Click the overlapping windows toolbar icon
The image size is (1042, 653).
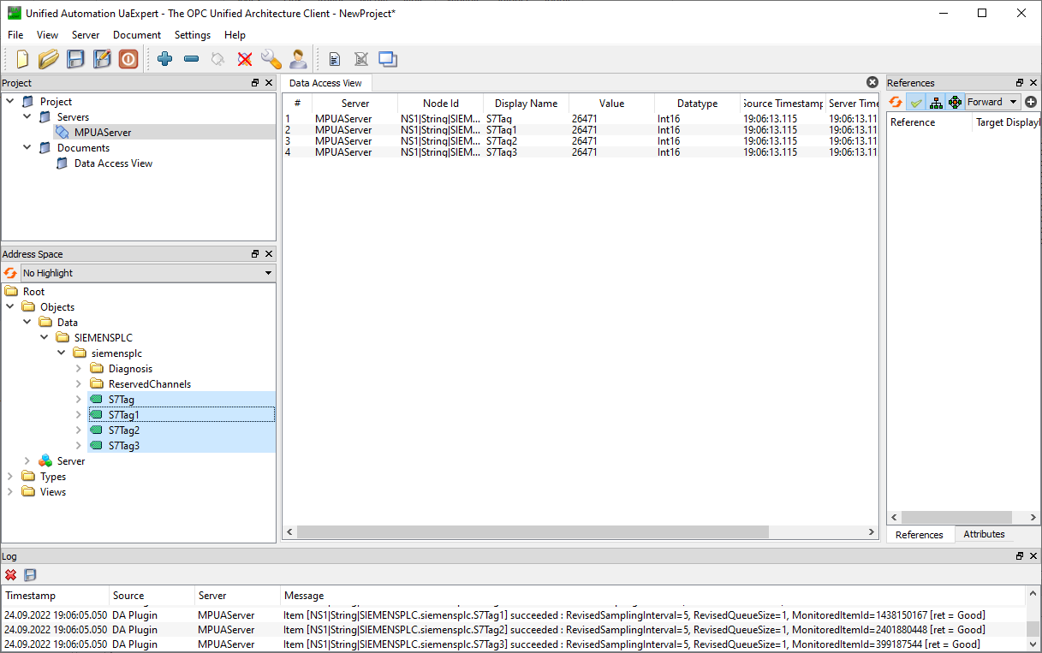click(388, 59)
